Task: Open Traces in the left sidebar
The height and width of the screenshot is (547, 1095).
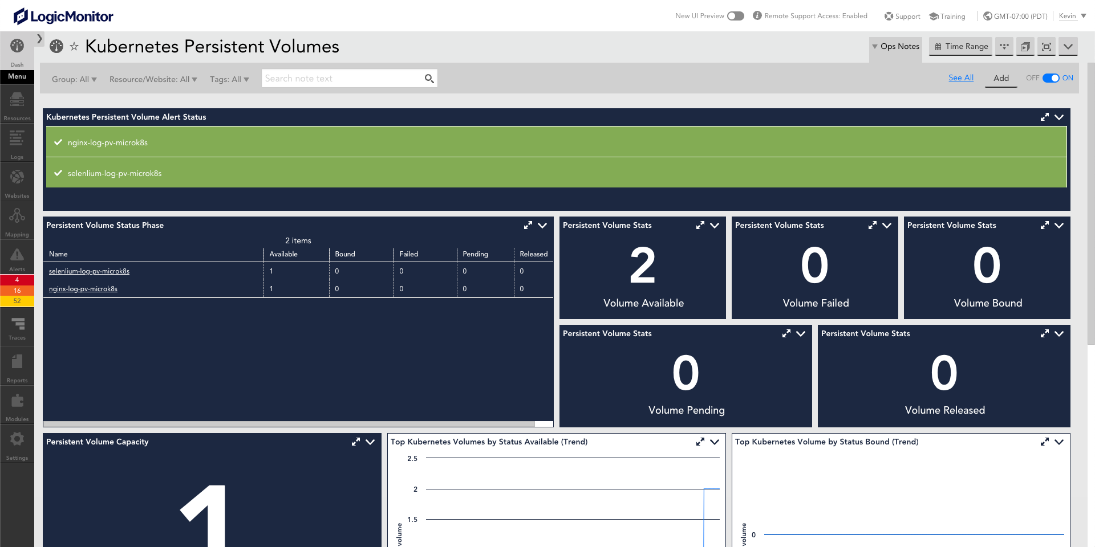Action: [17, 328]
